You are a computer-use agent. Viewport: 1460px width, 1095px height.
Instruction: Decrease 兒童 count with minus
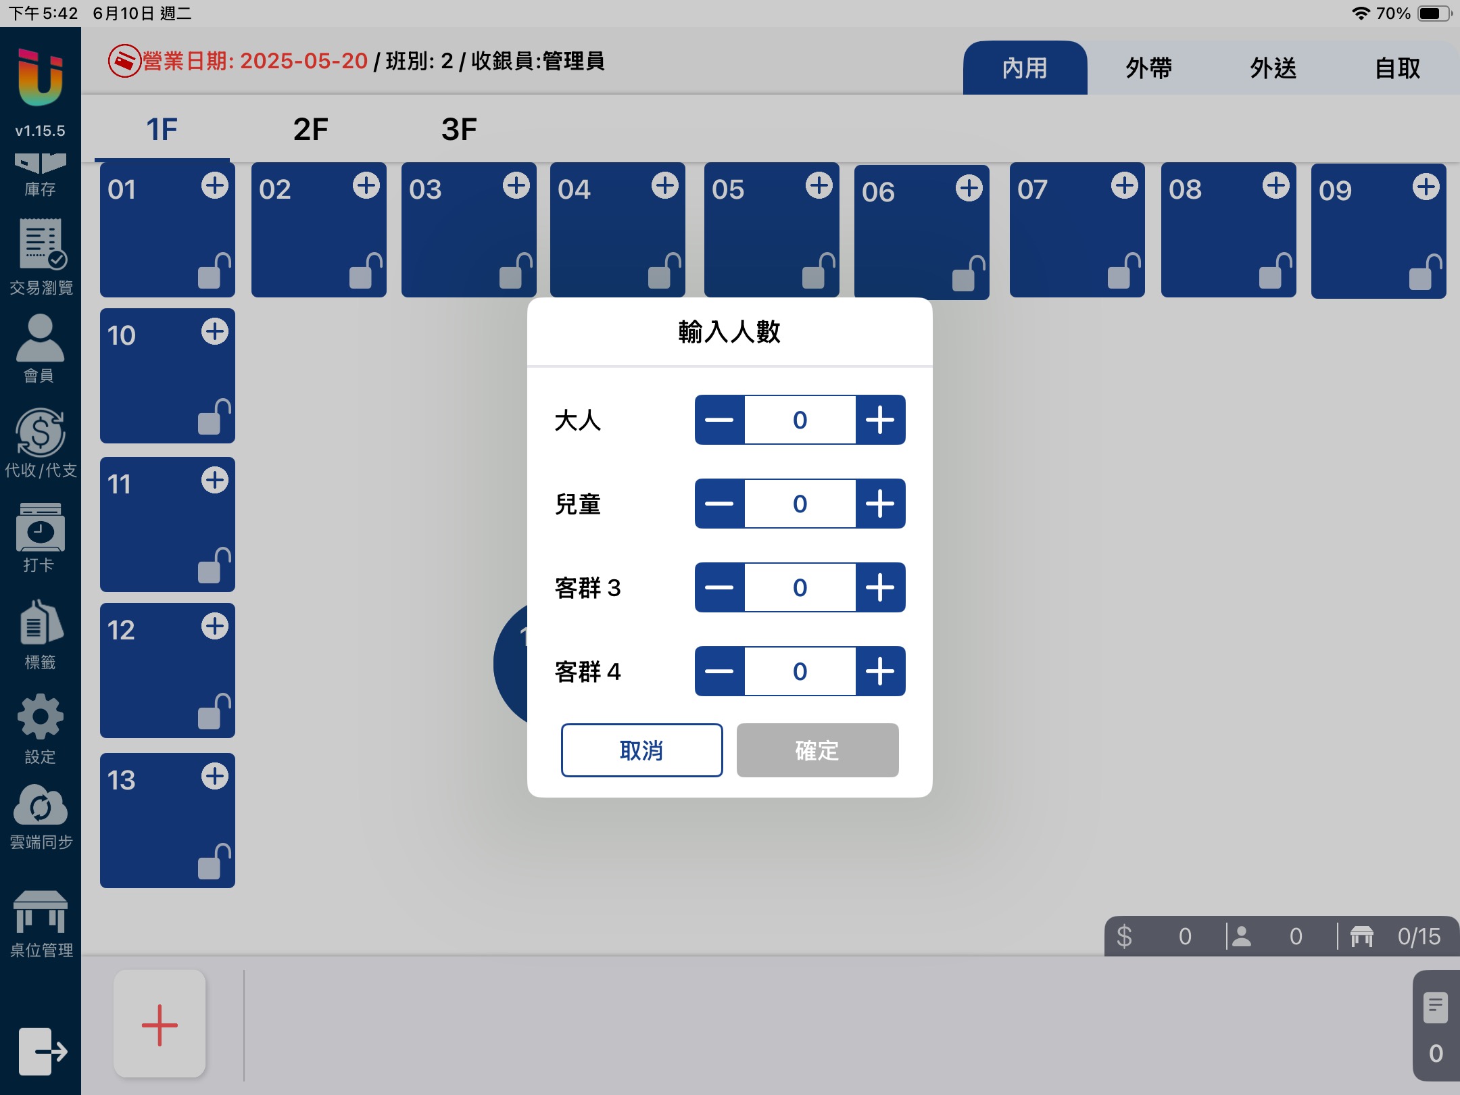tap(719, 504)
